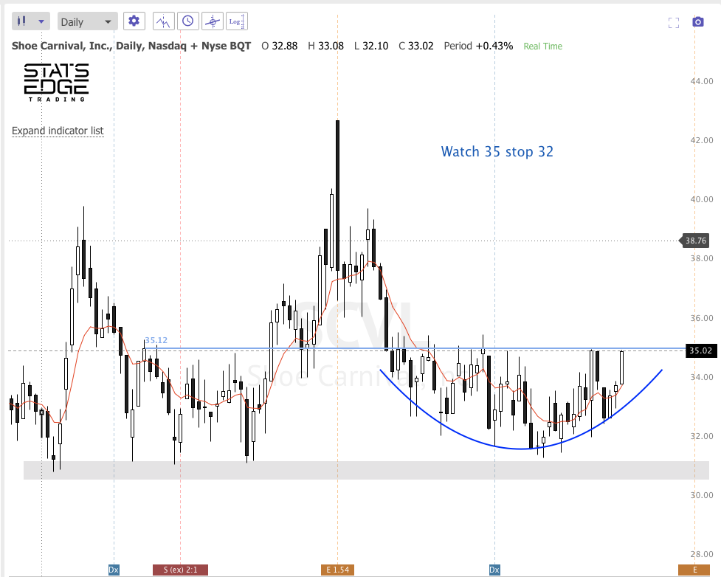721x577 pixels.
Task: Click the Period +0.43% readout
Action: (477, 46)
